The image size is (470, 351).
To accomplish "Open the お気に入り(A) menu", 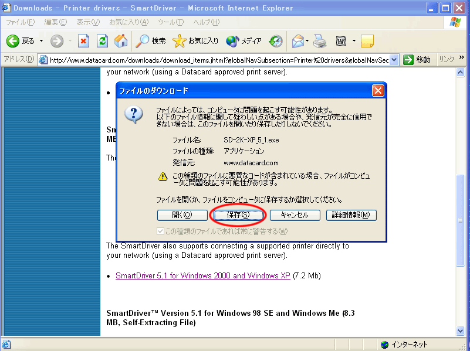I will (x=129, y=22).
